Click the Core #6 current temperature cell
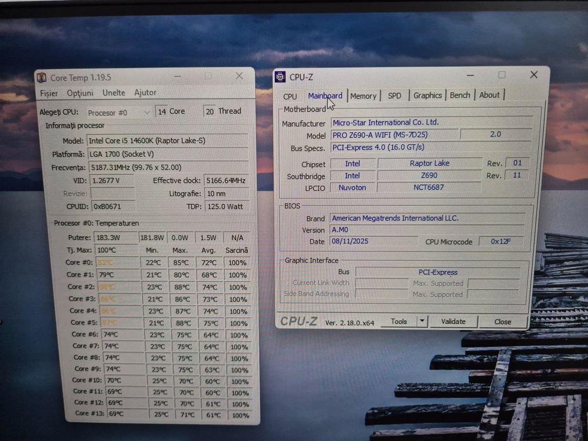Image resolution: width=588 pixels, height=441 pixels. point(123,335)
